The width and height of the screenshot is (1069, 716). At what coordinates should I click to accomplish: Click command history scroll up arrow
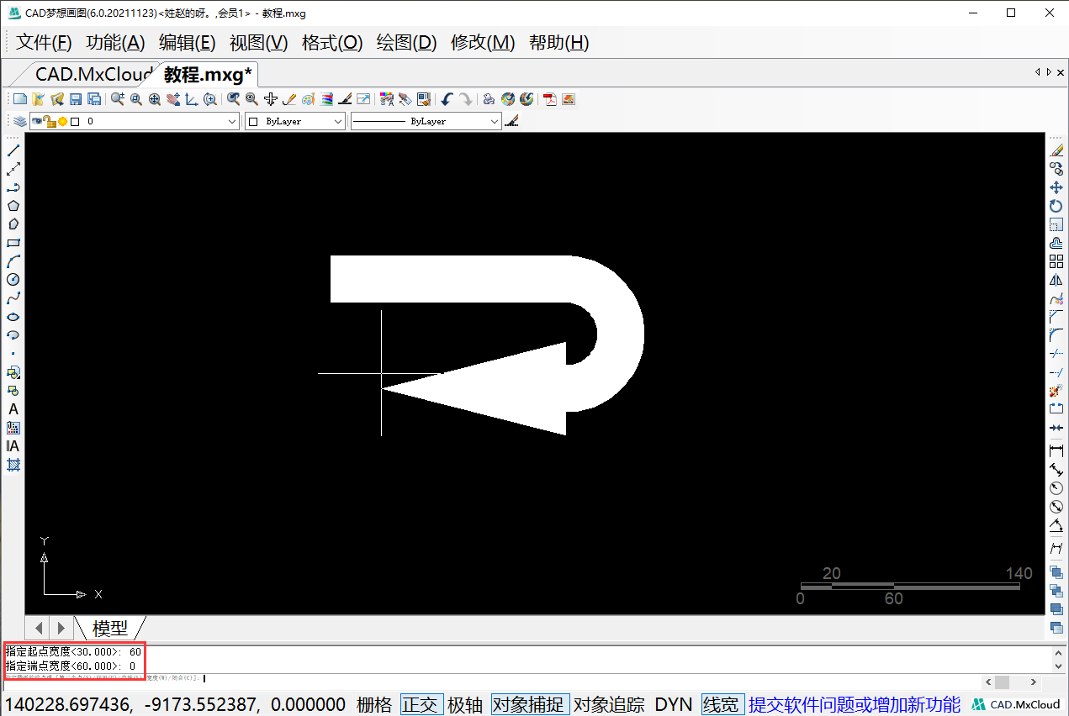tap(1058, 652)
